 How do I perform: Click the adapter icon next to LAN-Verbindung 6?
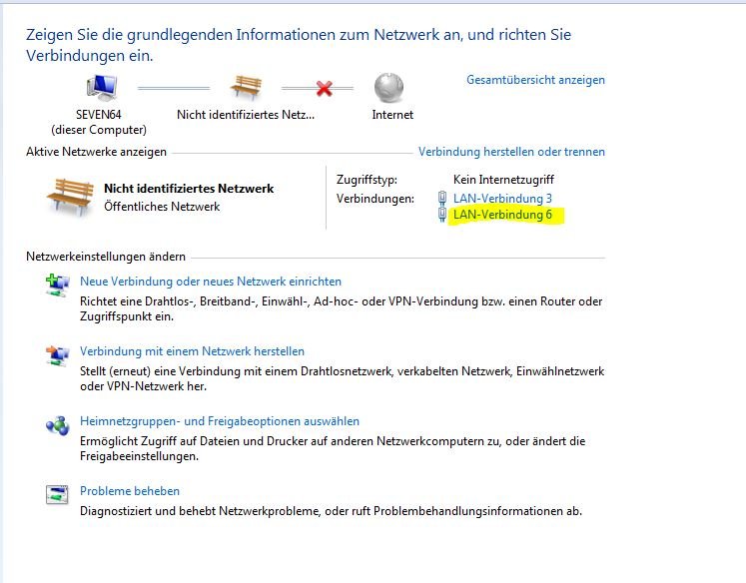pyautogui.click(x=442, y=215)
